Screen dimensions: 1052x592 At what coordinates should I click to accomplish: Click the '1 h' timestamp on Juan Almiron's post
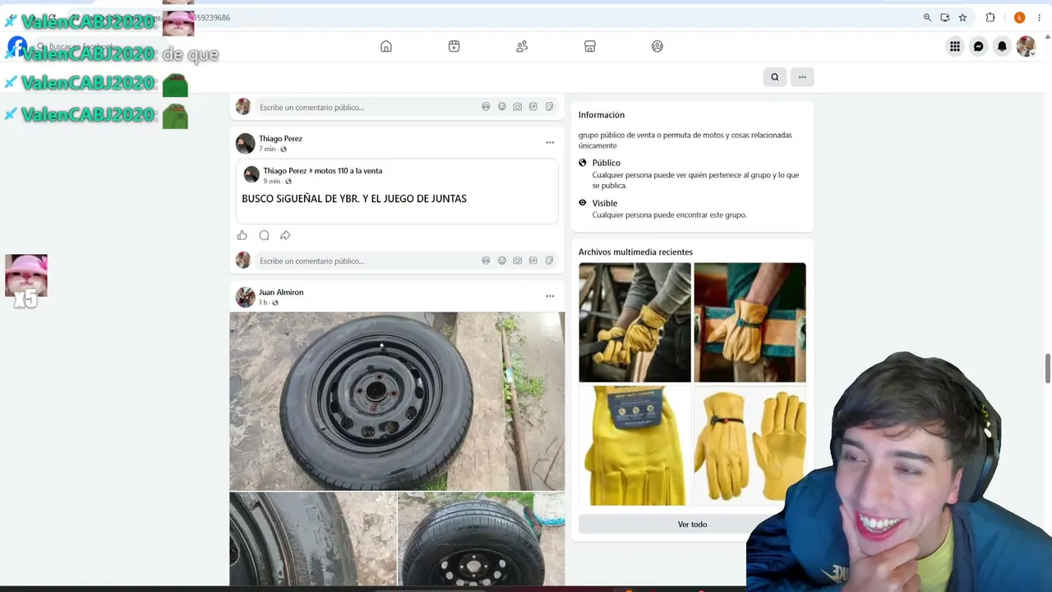point(263,303)
